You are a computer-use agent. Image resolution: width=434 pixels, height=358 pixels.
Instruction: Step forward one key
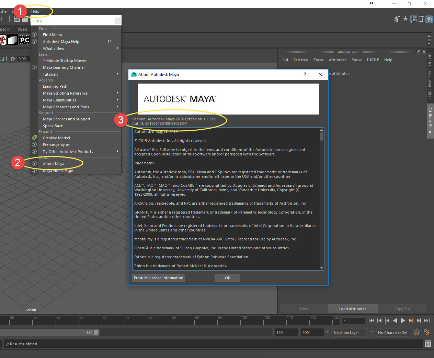411,321
